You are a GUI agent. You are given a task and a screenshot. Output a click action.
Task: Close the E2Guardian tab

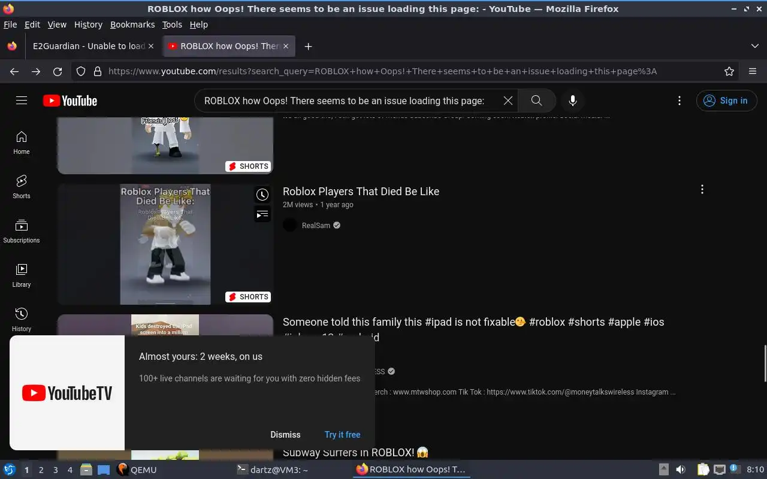151,46
